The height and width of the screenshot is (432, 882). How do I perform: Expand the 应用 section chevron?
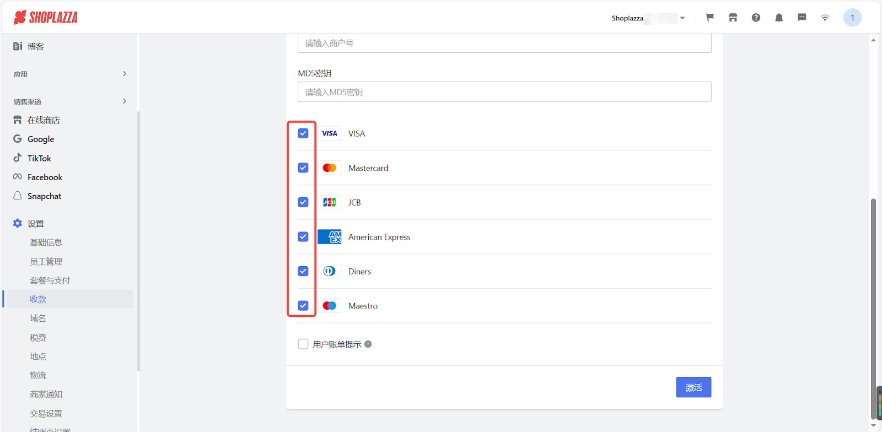(x=125, y=73)
